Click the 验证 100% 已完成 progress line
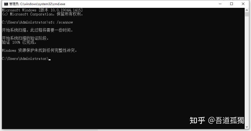251x131 pixels. [19, 42]
